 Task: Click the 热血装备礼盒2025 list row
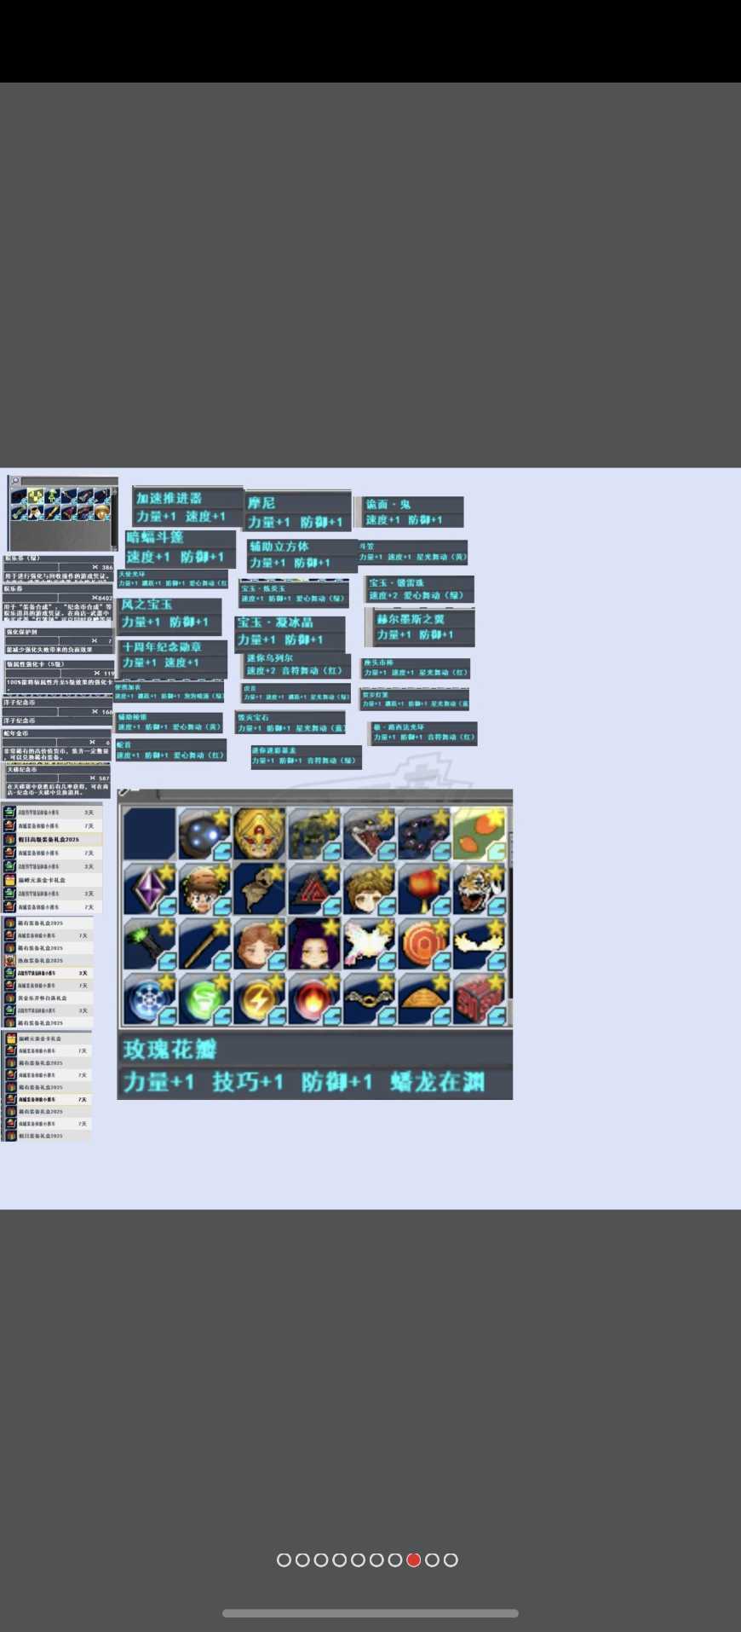[x=48, y=960]
